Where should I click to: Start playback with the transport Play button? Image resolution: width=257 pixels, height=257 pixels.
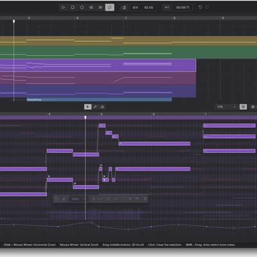[64, 8]
